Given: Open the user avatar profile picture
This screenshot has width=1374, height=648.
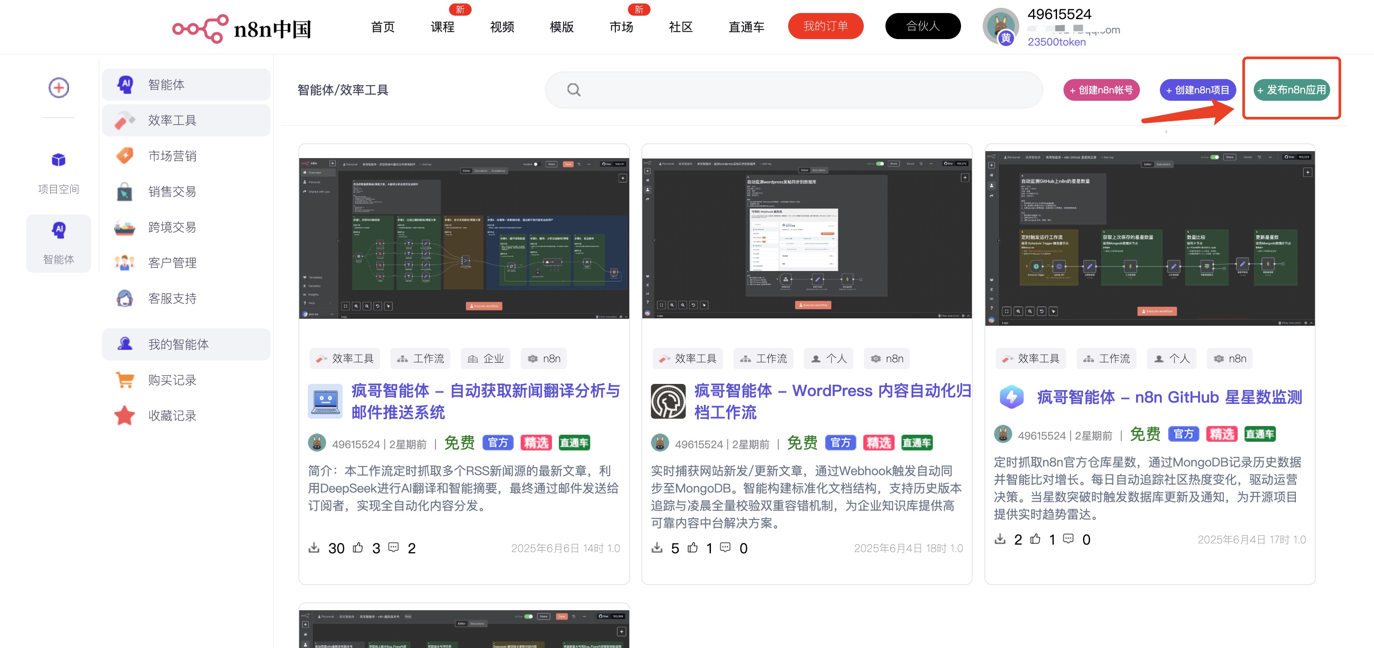Looking at the screenshot, I should pos(1000,26).
